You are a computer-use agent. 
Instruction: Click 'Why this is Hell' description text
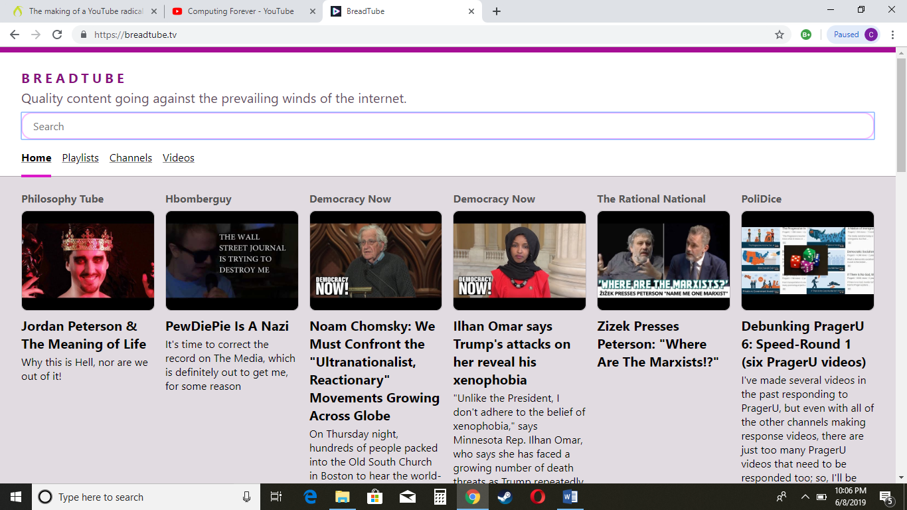click(x=84, y=370)
